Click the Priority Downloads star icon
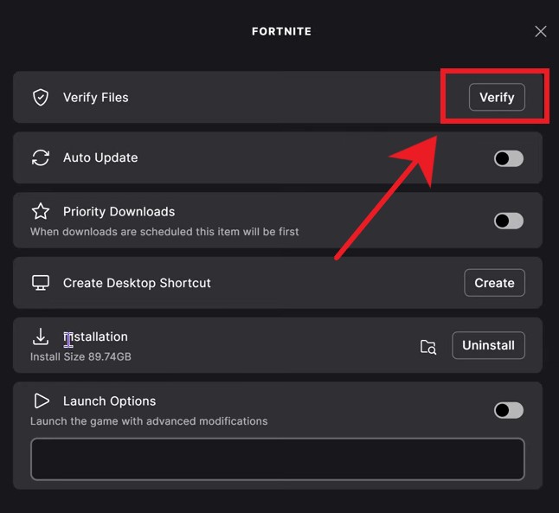Image resolution: width=559 pixels, height=513 pixels. (x=41, y=212)
